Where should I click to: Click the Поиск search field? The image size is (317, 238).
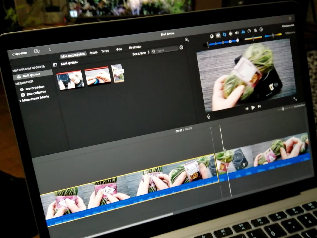click(x=165, y=50)
